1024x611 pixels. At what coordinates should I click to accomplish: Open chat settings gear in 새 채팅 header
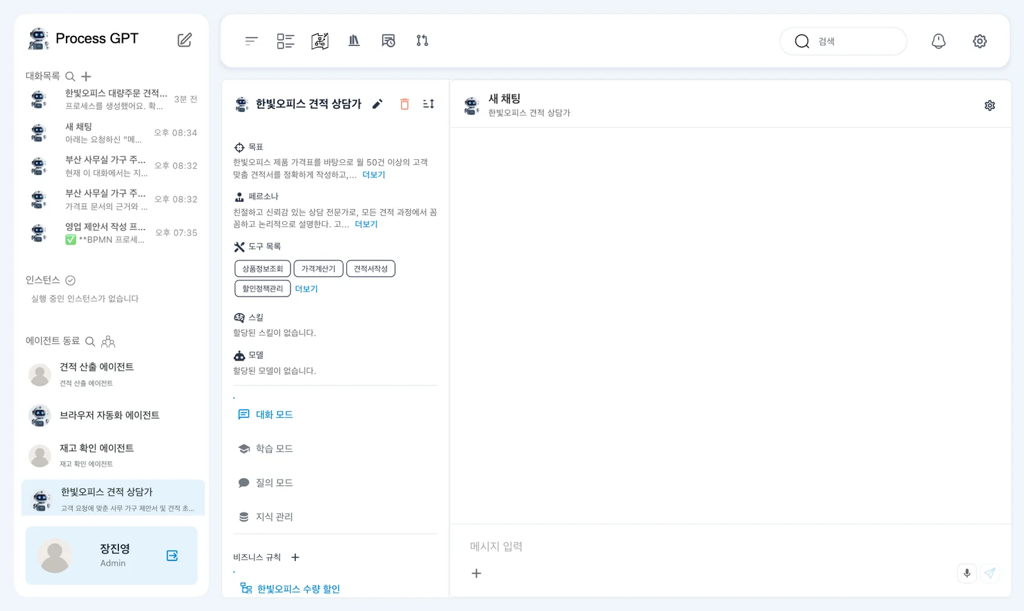[989, 105]
